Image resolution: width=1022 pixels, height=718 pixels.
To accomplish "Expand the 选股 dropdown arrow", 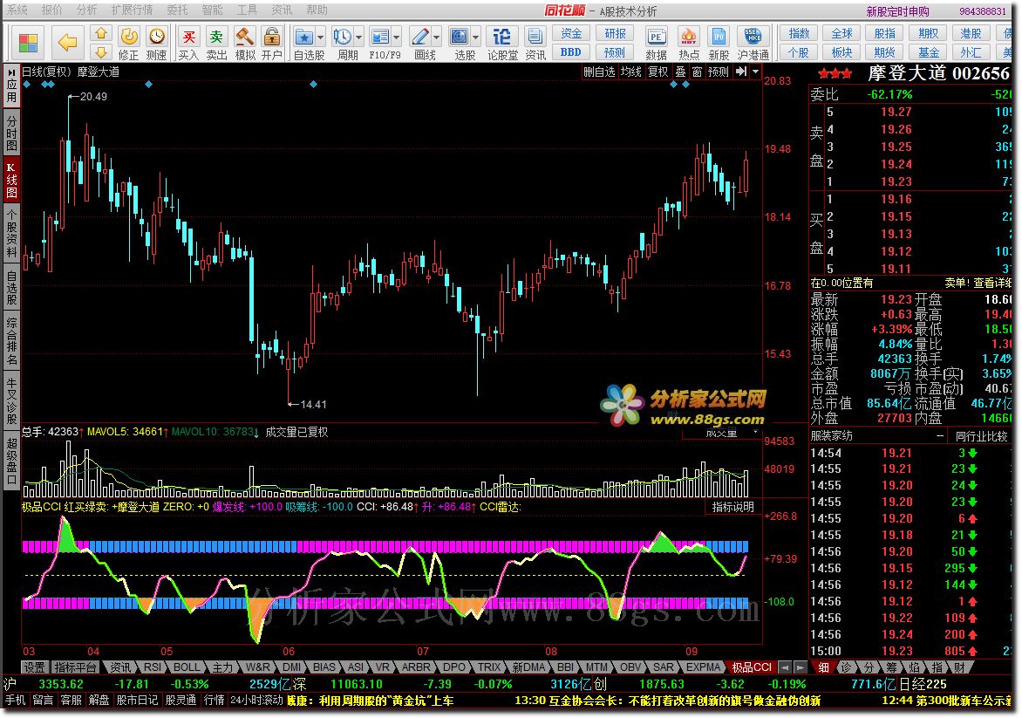I will point(476,38).
